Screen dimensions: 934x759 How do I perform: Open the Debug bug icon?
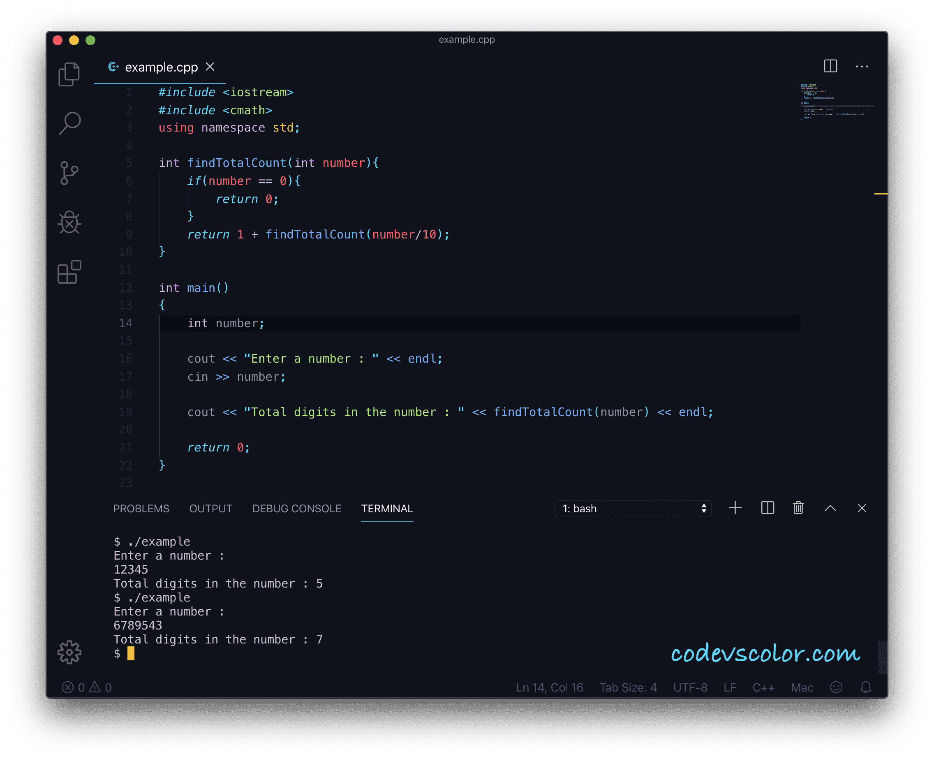click(69, 222)
